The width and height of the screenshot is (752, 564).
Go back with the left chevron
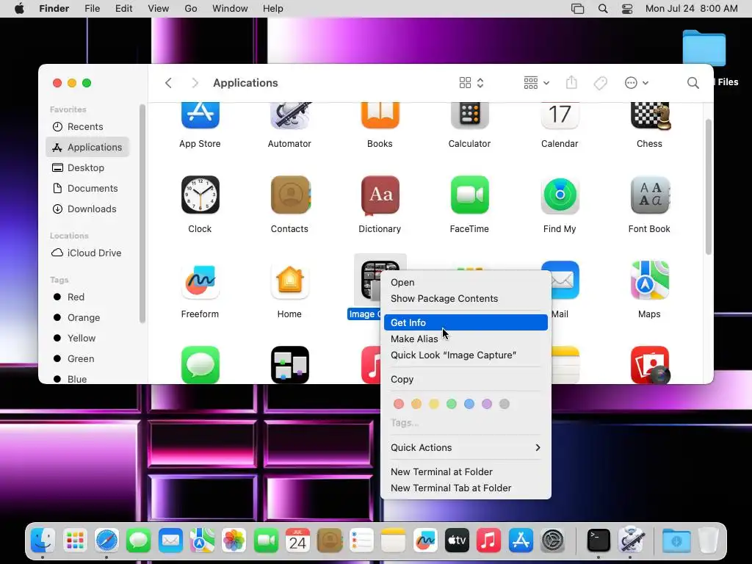(168, 83)
